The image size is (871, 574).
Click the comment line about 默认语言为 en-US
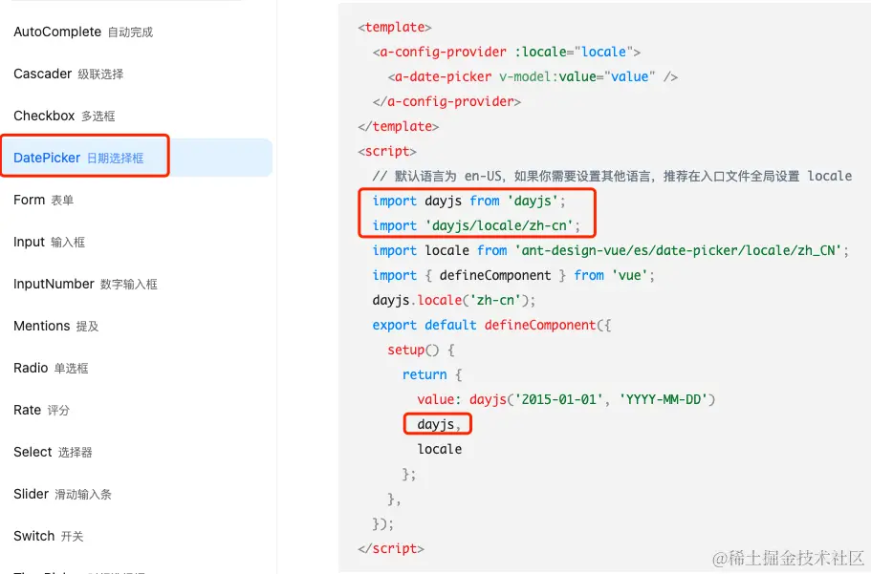[x=612, y=177]
